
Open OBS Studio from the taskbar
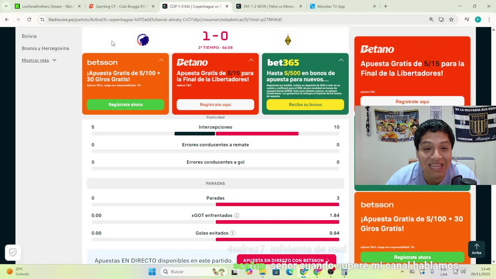(x=331, y=272)
